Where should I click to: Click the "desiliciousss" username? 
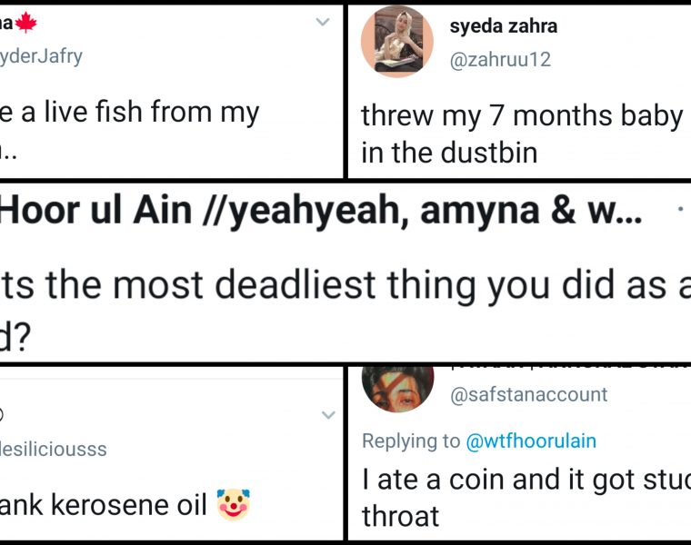pyautogui.click(x=53, y=449)
